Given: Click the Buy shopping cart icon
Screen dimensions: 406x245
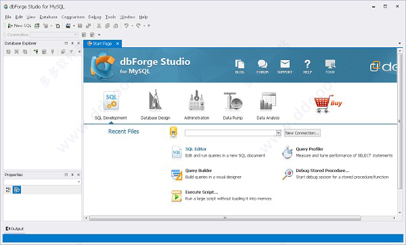Looking at the screenshot, I should tap(328, 103).
